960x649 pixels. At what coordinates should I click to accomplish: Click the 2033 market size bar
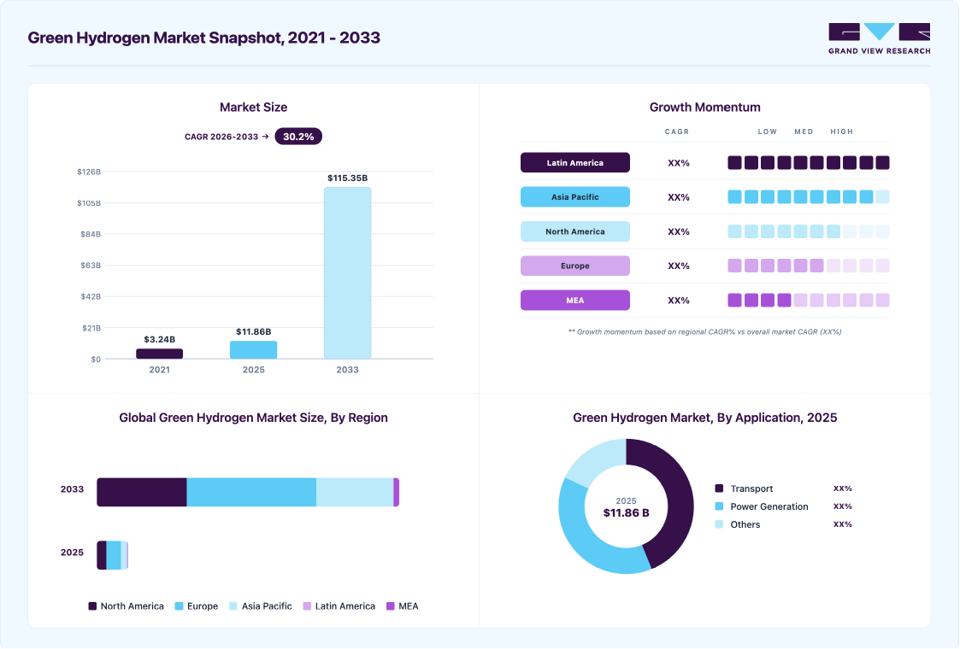[347, 272]
